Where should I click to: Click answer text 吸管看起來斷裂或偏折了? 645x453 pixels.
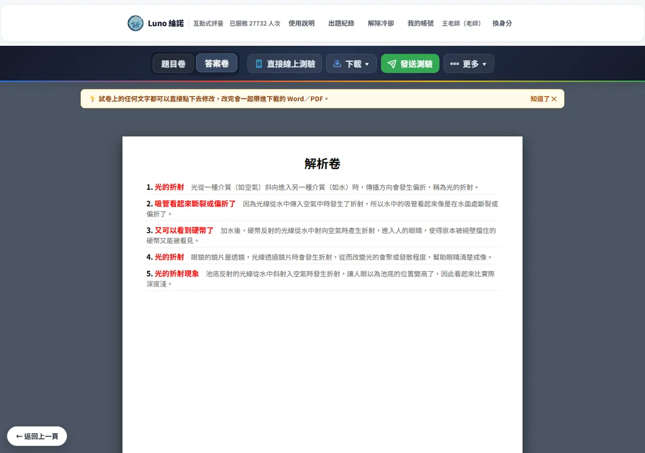[195, 203]
